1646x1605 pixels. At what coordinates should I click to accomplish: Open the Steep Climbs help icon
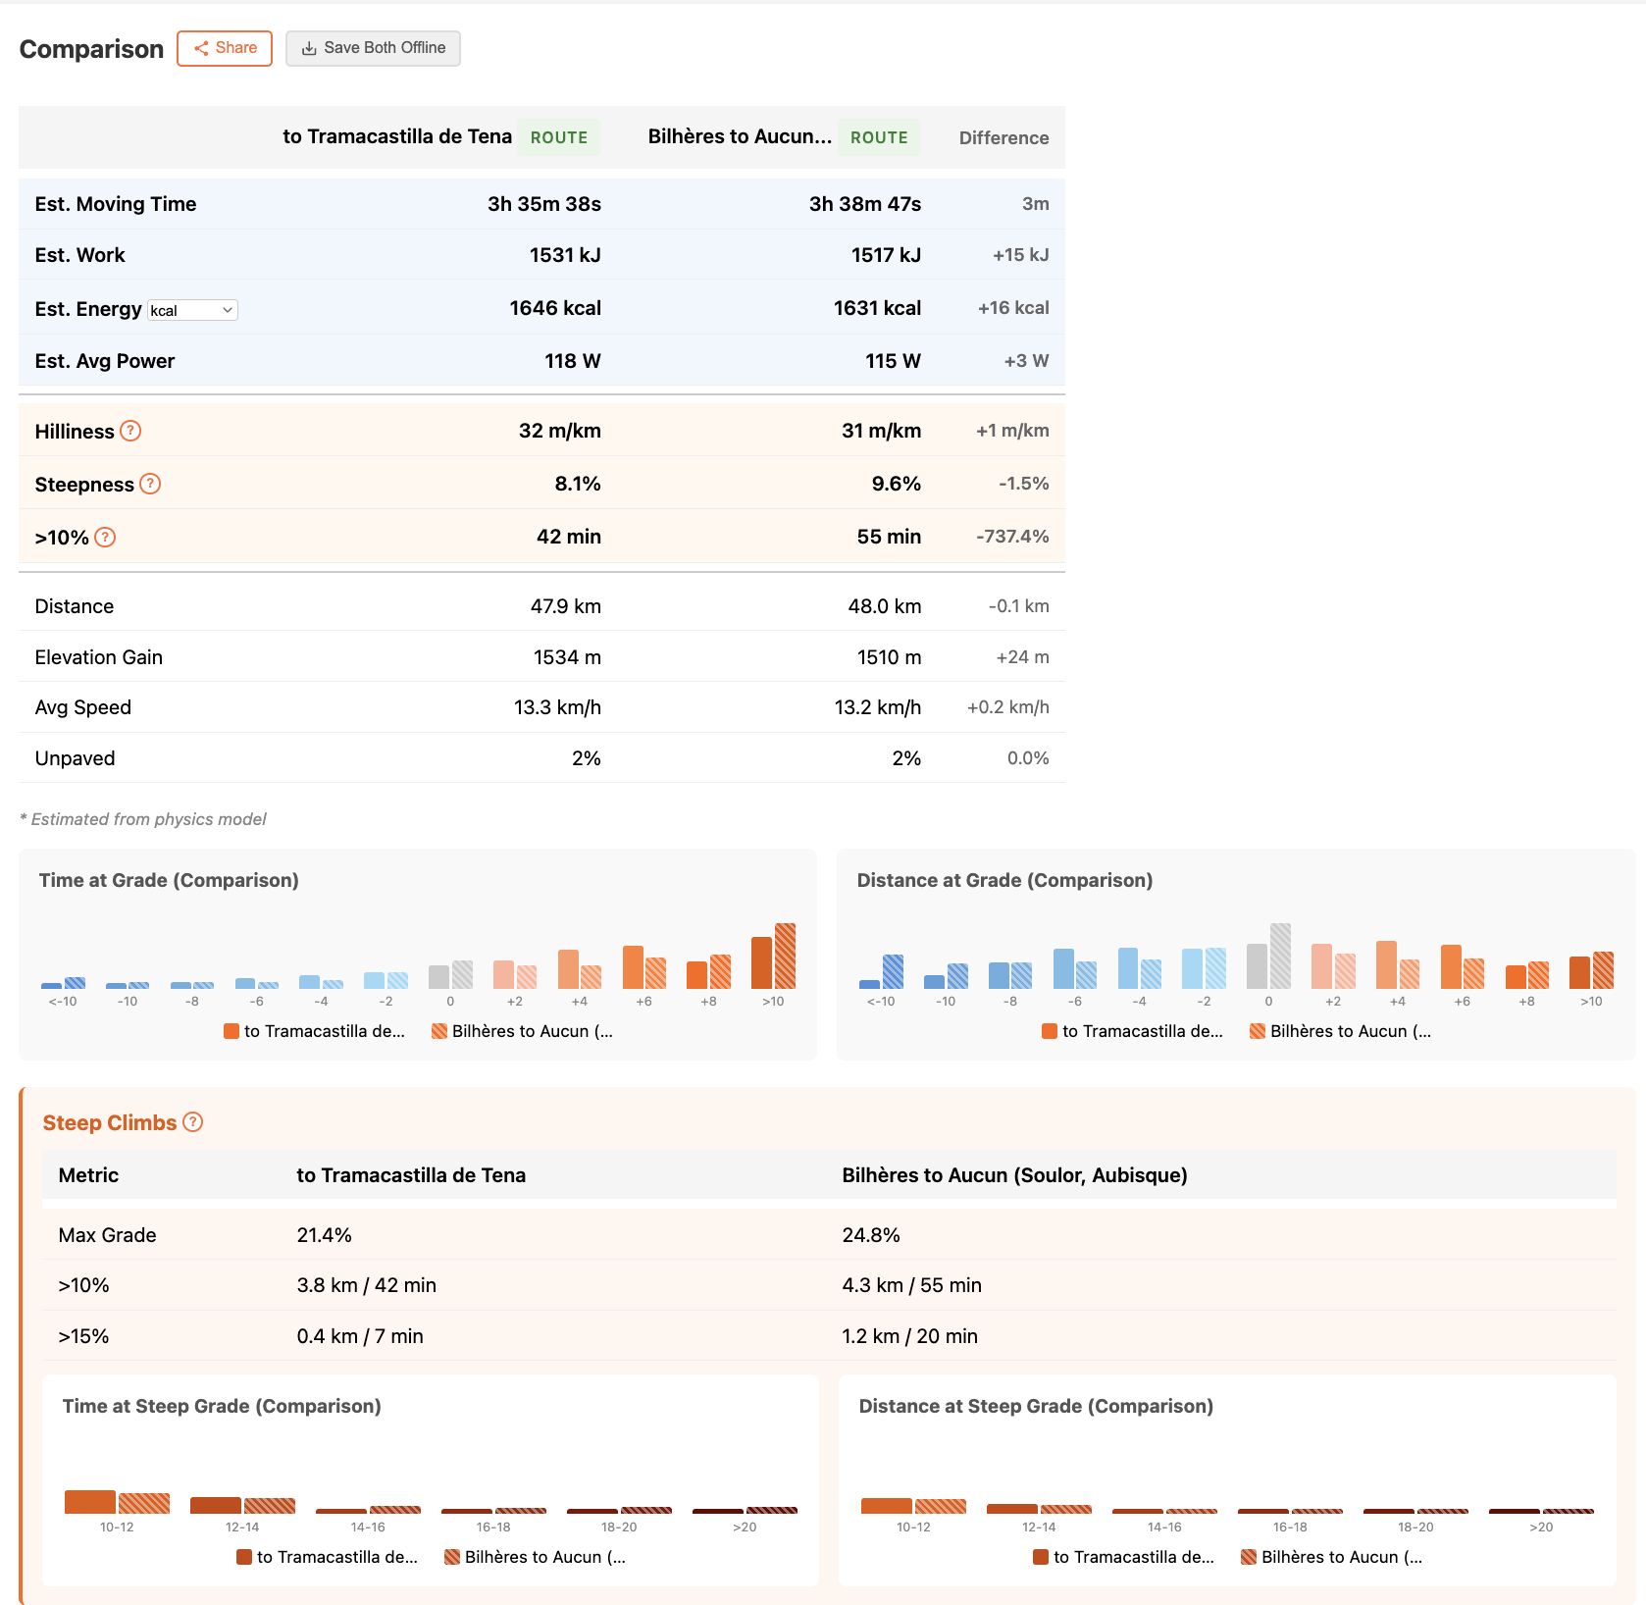point(193,1122)
